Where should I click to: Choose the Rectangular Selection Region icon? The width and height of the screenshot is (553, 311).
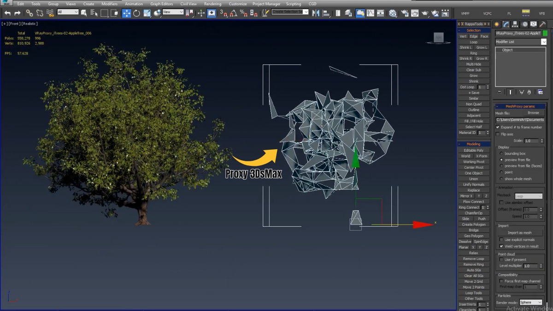pos(105,13)
